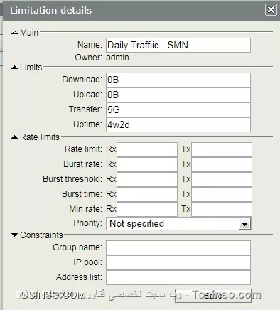Click the Burst time Tx field
Image resolution: width=280 pixels, height=310 pixels.
222,194
